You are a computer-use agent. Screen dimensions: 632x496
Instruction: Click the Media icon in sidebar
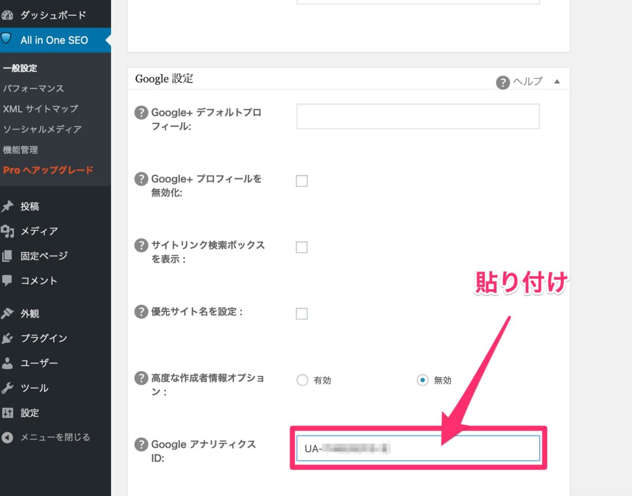click(x=7, y=231)
